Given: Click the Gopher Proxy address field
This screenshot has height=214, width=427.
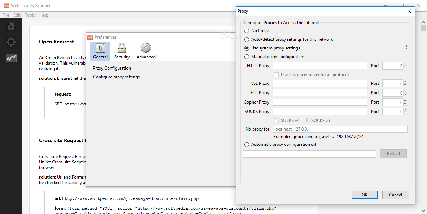Looking at the screenshot, I should coord(320,102).
